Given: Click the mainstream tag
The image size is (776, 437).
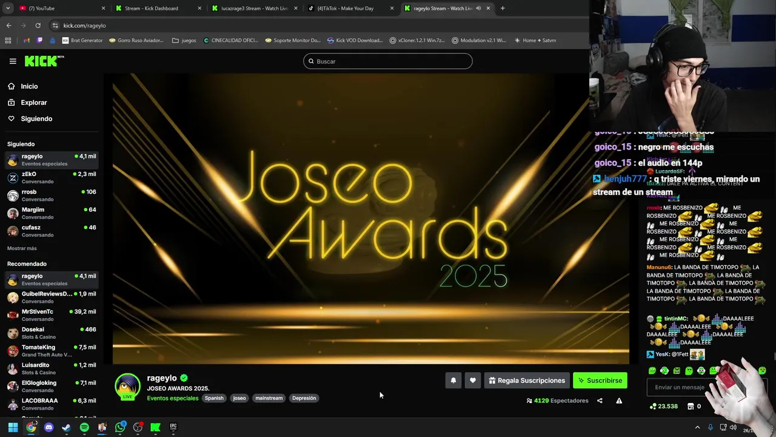Looking at the screenshot, I should tap(269, 398).
